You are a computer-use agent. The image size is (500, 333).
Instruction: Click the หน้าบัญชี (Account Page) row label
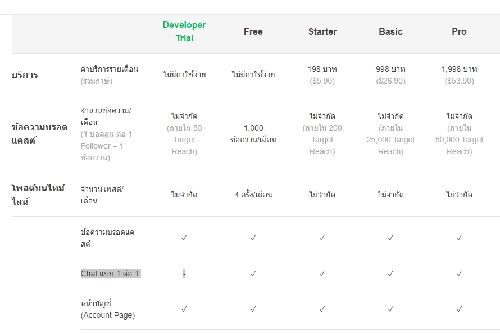[x=108, y=309]
